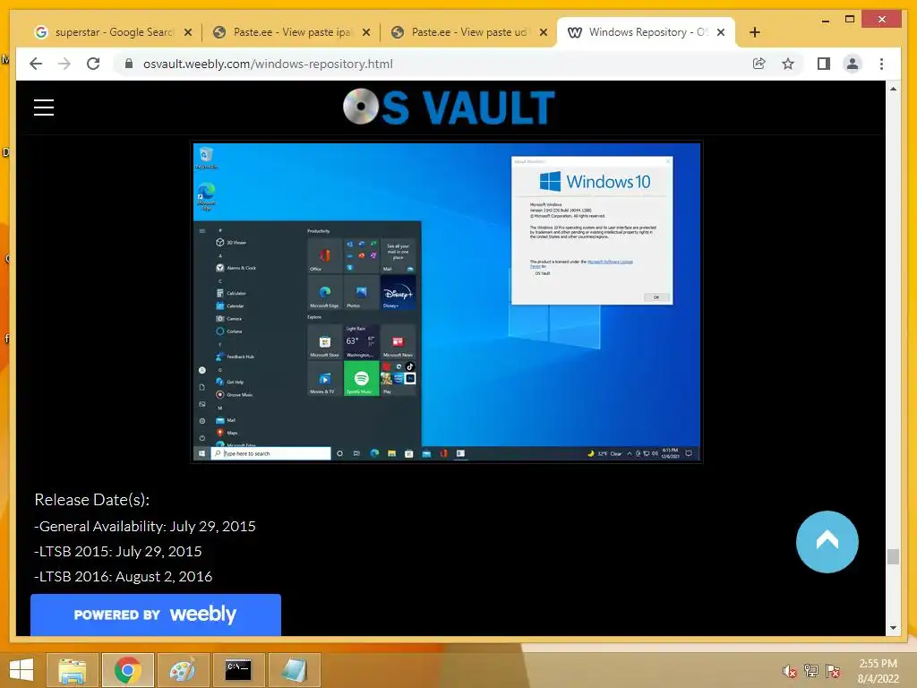This screenshot has width=917, height=688.
Task: View site security padlock info
Action: [x=129, y=64]
